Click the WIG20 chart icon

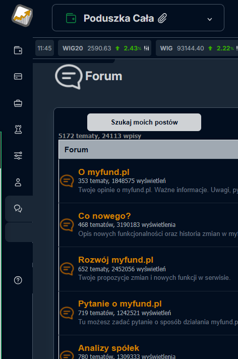[147, 48]
